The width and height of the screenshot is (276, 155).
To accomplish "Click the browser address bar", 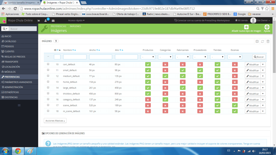I will (137, 9).
